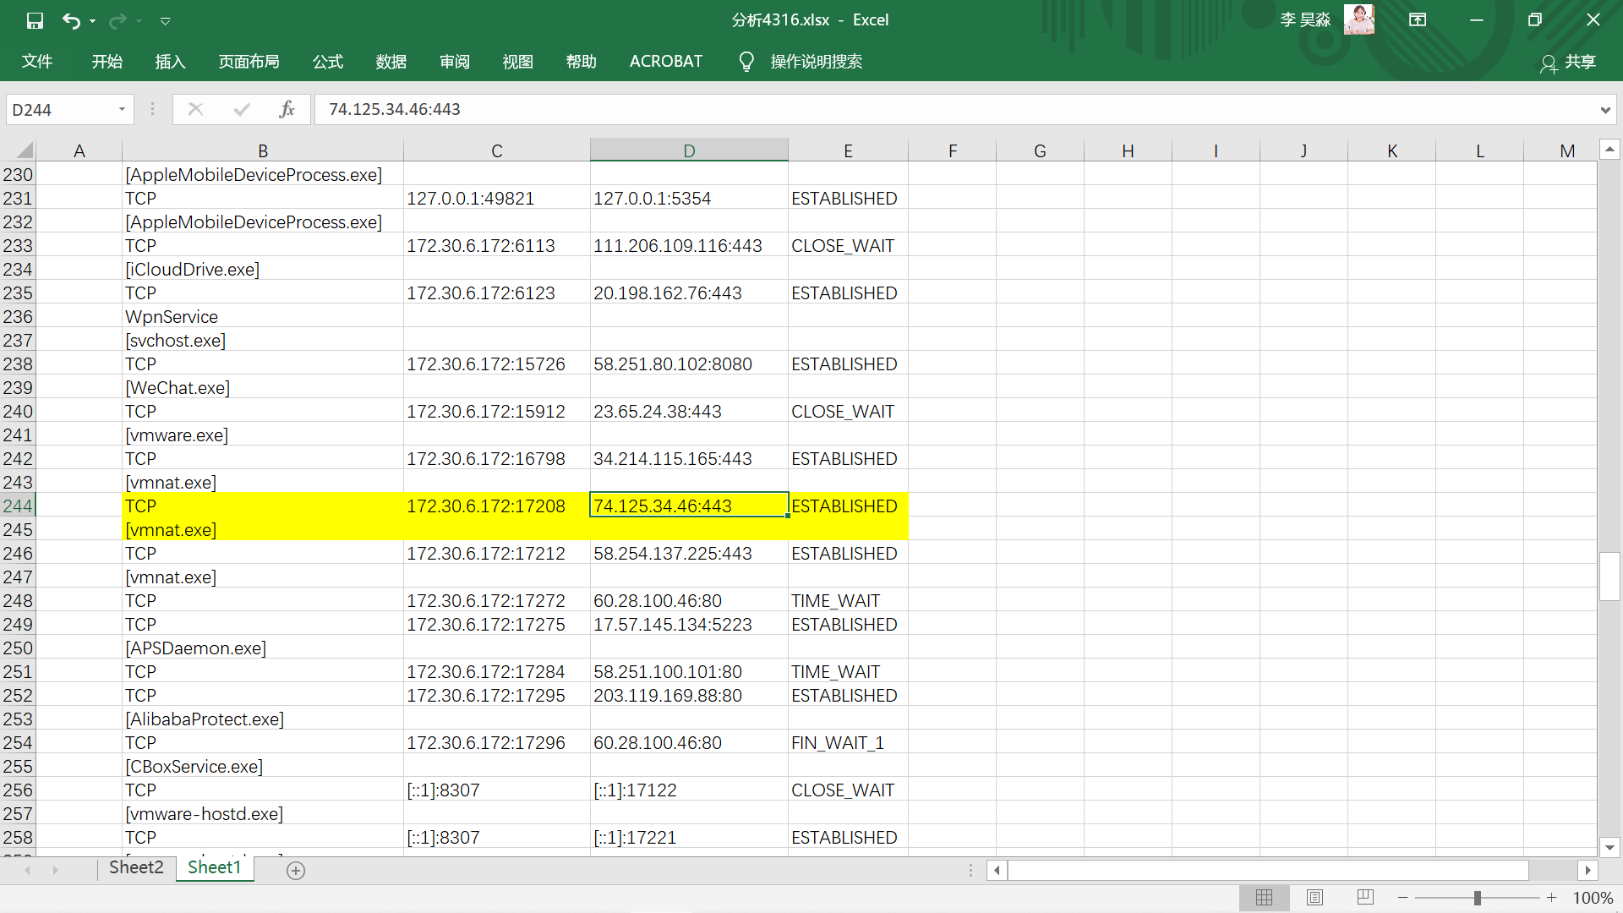Click the lightbulb Tell Me search icon
Viewport: 1623px width, 913px height.
pos(746,62)
